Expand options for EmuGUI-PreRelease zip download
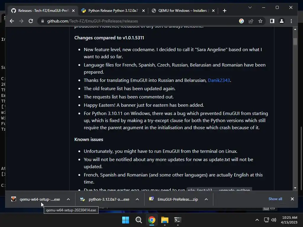This screenshot has height=227, width=303. 206,199
